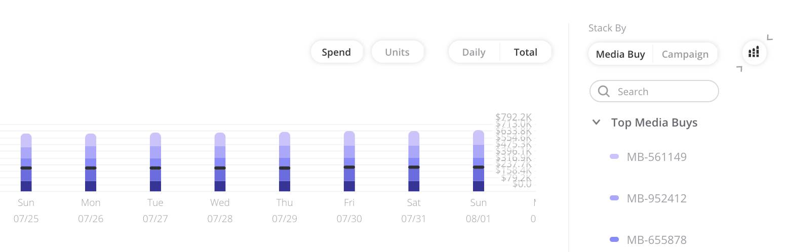788x252 pixels.
Task: Focus the media buy Search field
Action: click(x=654, y=91)
